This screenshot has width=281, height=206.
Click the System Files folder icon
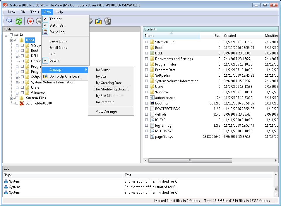22,98
